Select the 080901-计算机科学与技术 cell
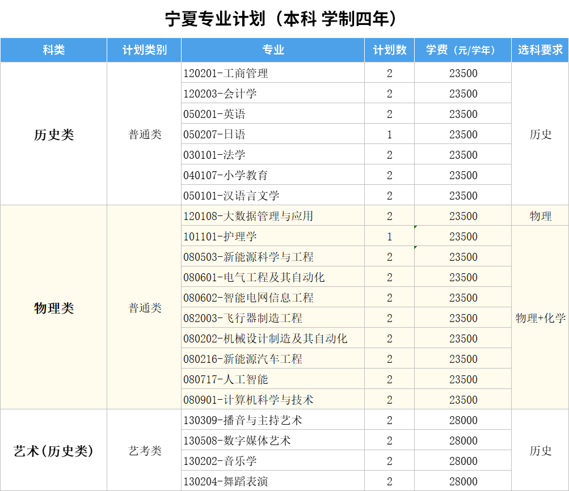The height and width of the screenshot is (491, 569). [248, 400]
